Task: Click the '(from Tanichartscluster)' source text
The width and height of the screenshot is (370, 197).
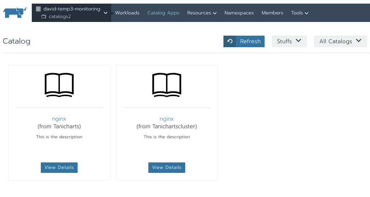Action: 167,126
